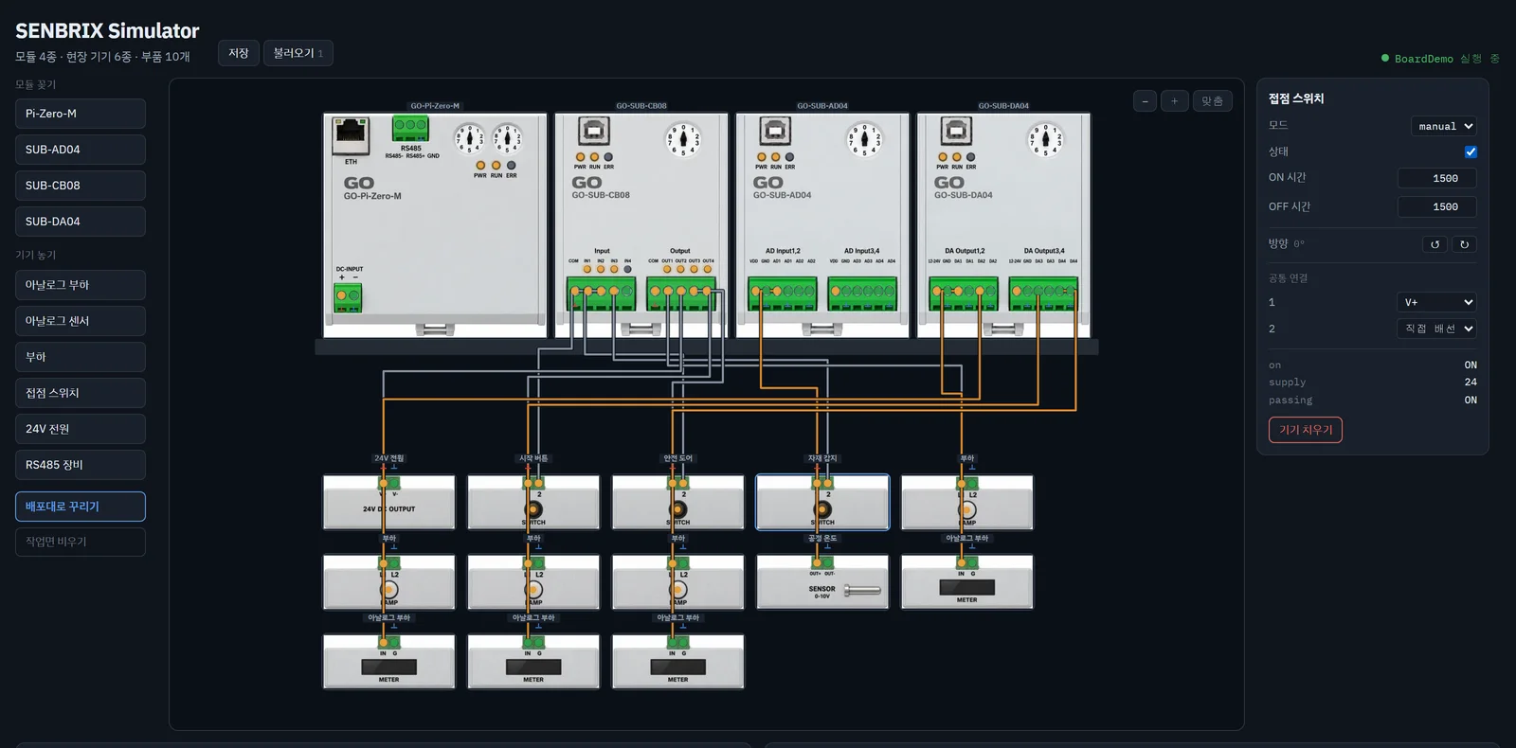Rotate device counterclockwise in 방향 row

click(1435, 244)
